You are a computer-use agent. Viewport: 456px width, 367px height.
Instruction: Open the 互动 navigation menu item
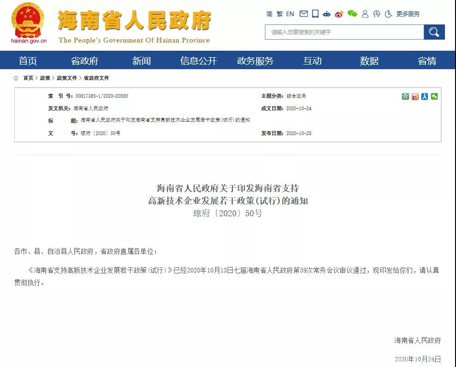tap(312, 61)
